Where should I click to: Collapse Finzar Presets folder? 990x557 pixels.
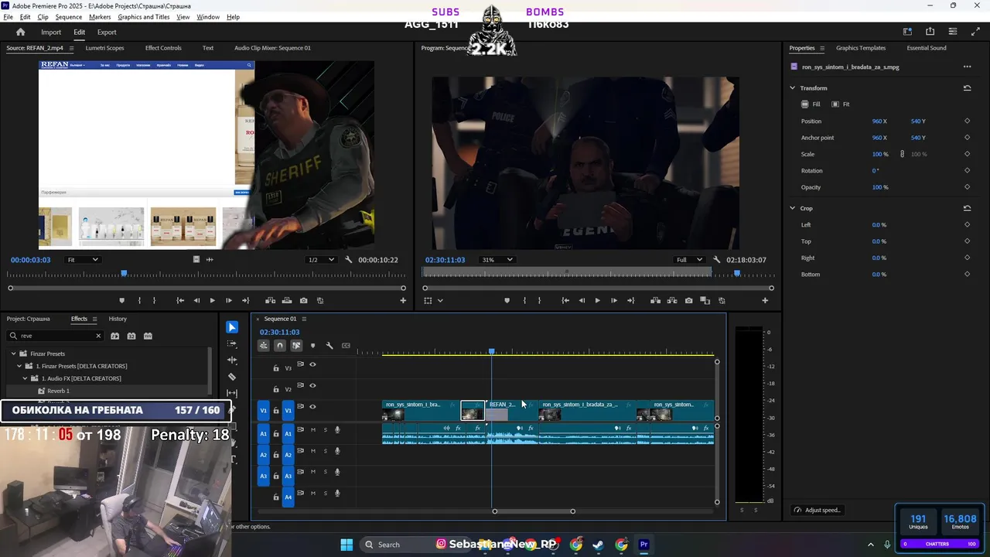pyautogui.click(x=13, y=354)
